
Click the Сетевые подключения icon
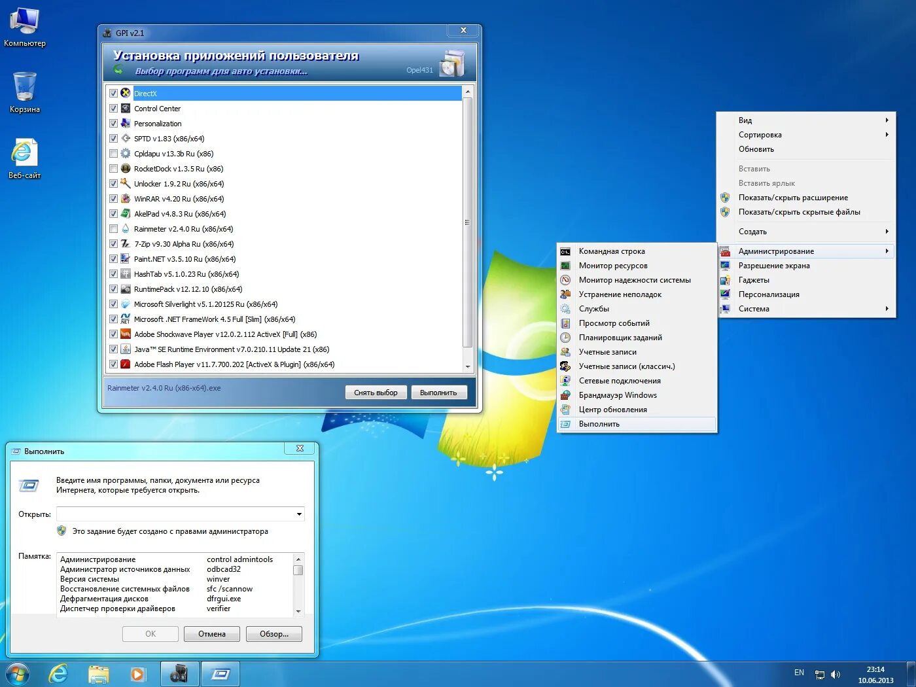[x=565, y=381]
